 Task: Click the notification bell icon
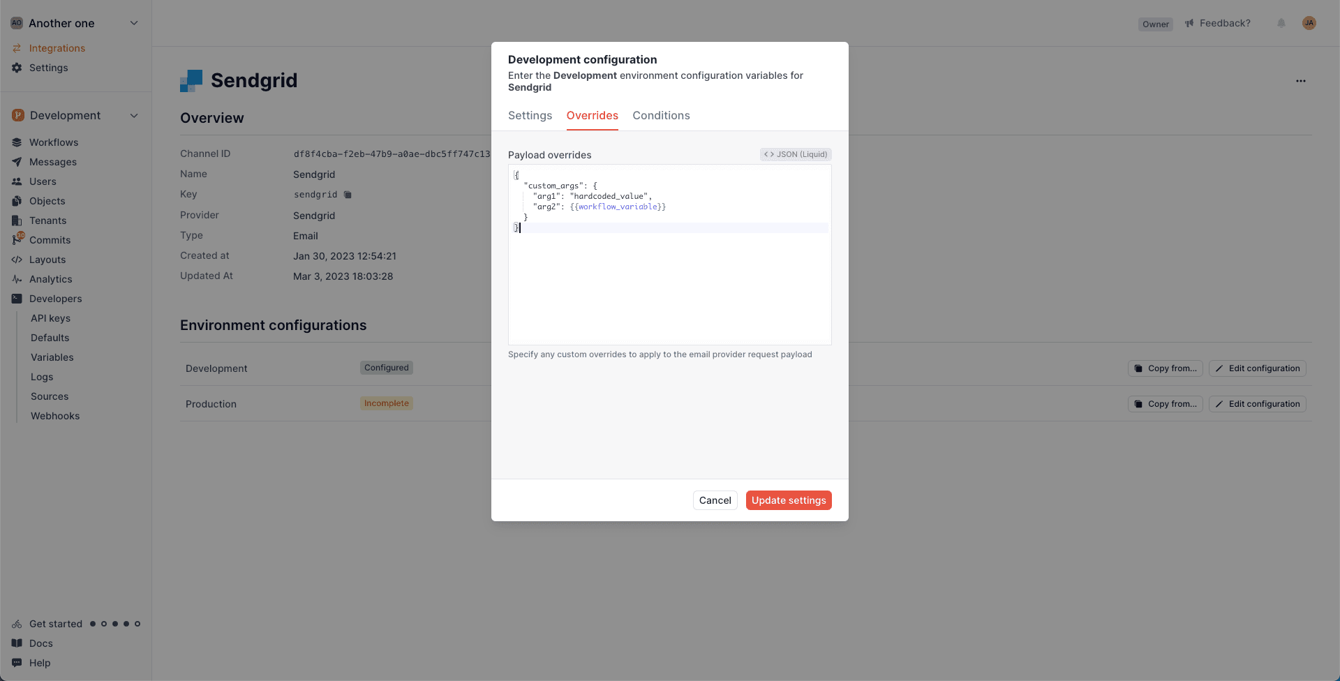click(x=1281, y=23)
